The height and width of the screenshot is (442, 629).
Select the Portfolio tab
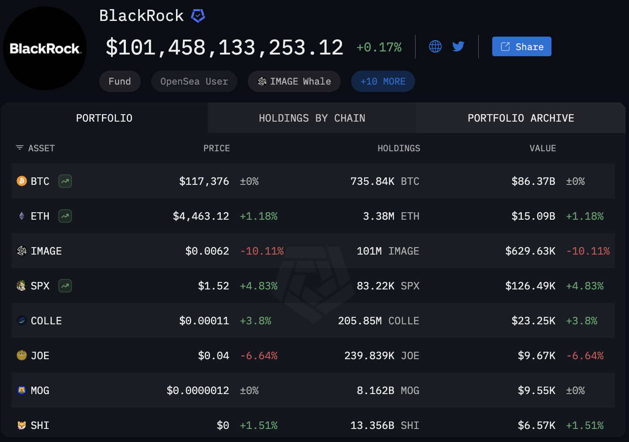104,118
